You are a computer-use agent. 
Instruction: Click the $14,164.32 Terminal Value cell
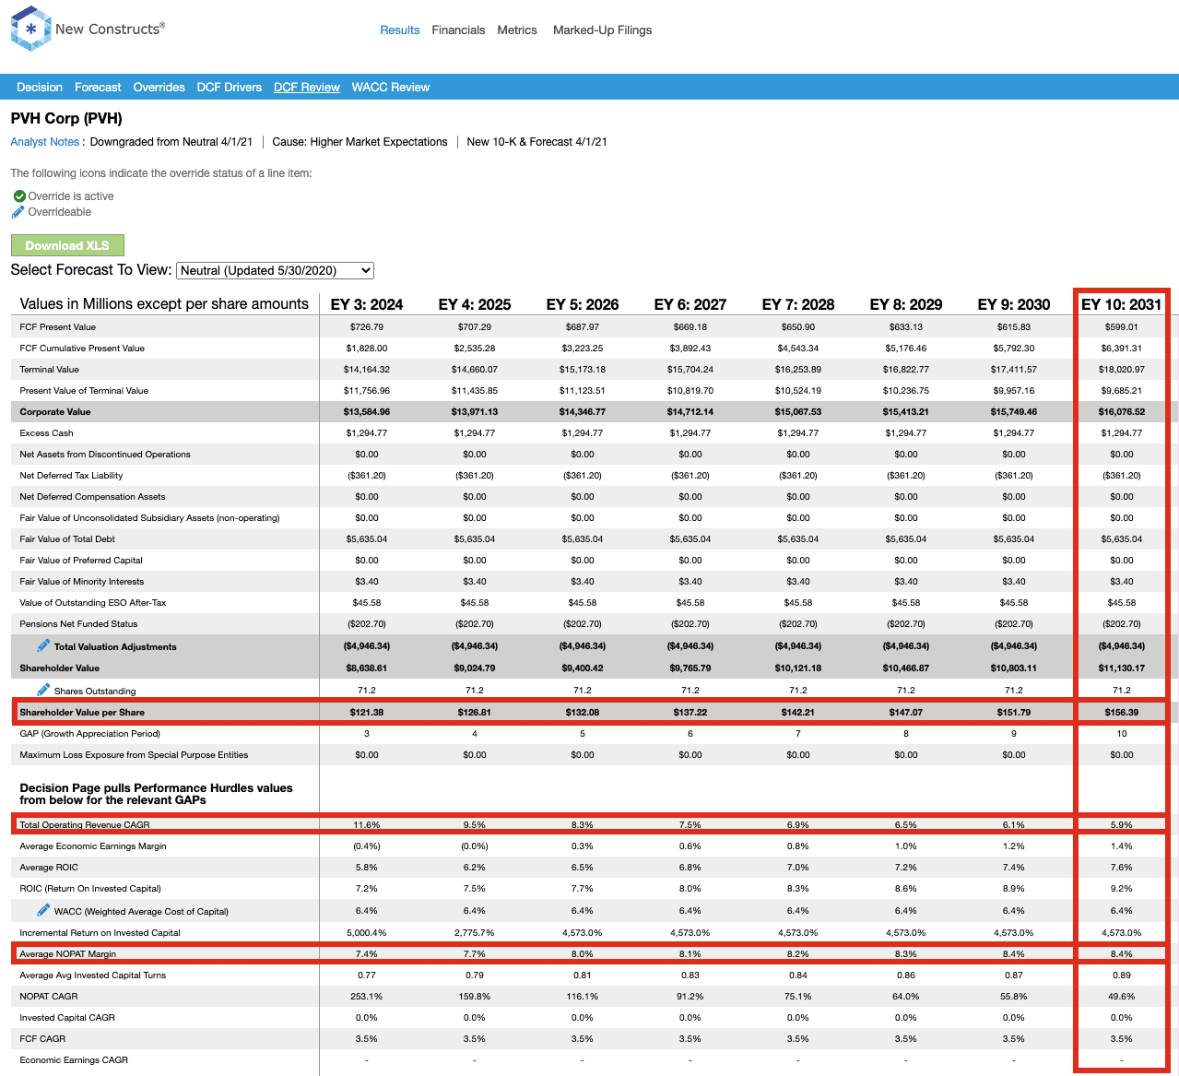[x=367, y=370]
